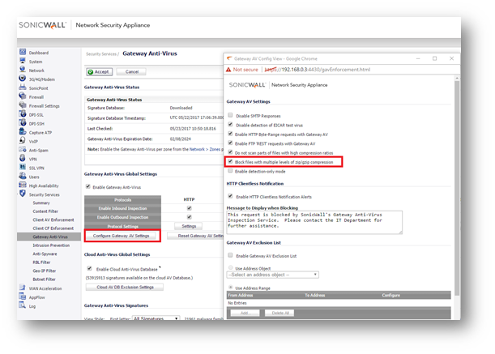The width and height of the screenshot is (495, 354).
Task: Open the SSL VPN icon
Action: click(23, 167)
